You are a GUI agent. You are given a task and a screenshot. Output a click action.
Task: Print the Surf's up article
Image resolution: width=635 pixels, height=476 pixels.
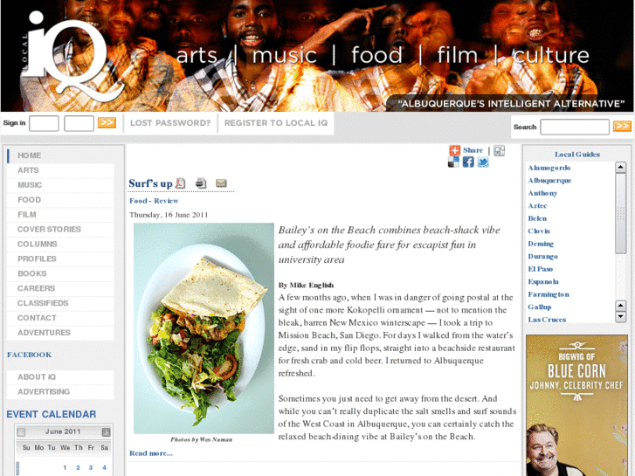201,183
